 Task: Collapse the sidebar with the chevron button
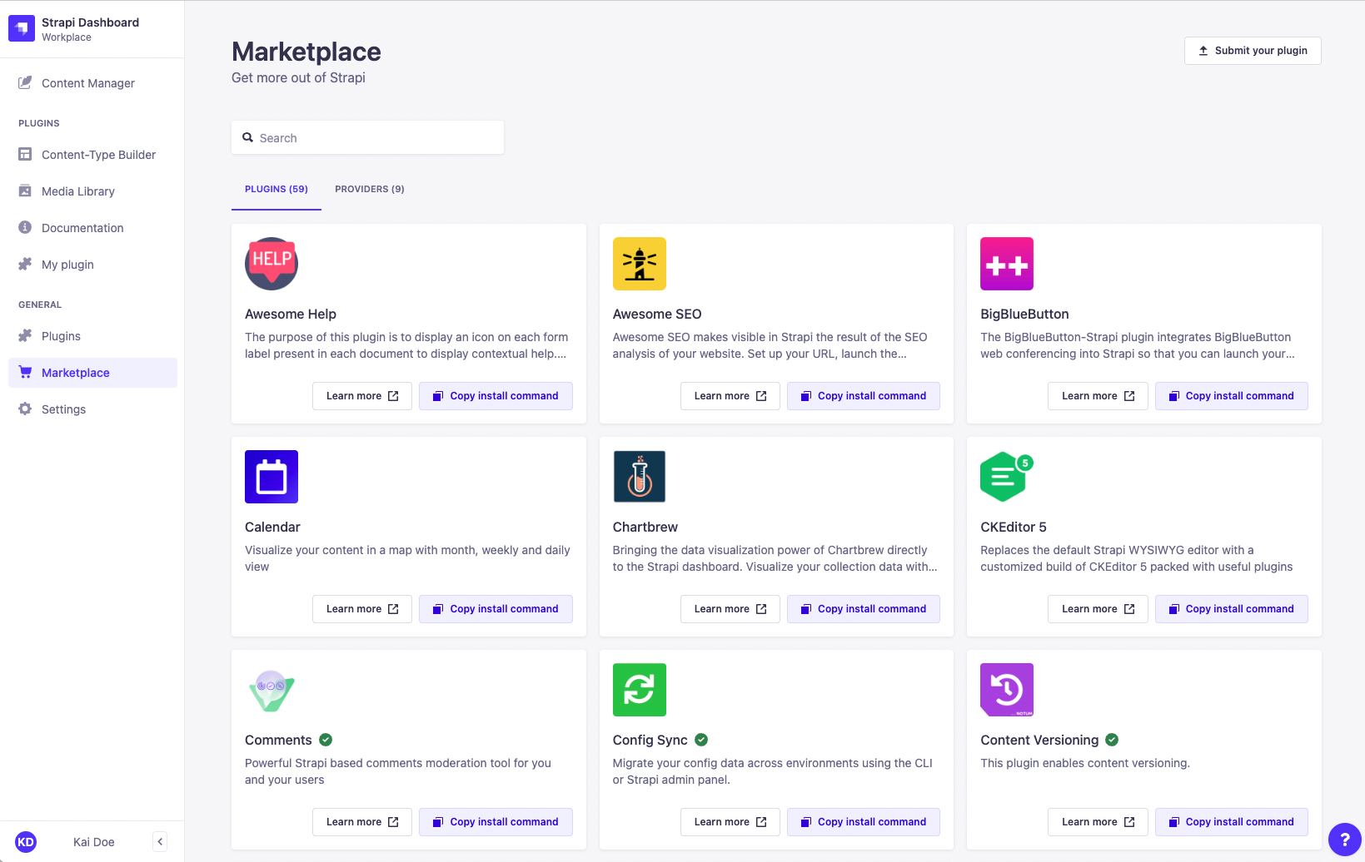click(x=160, y=842)
